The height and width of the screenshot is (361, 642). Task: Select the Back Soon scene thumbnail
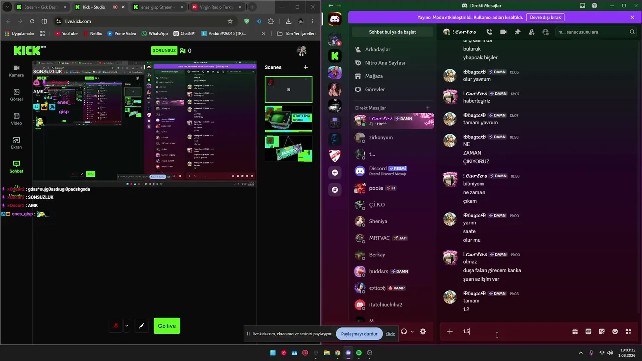[288, 148]
